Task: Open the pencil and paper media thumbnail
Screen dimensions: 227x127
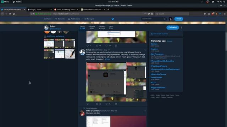Action: (70, 54)
